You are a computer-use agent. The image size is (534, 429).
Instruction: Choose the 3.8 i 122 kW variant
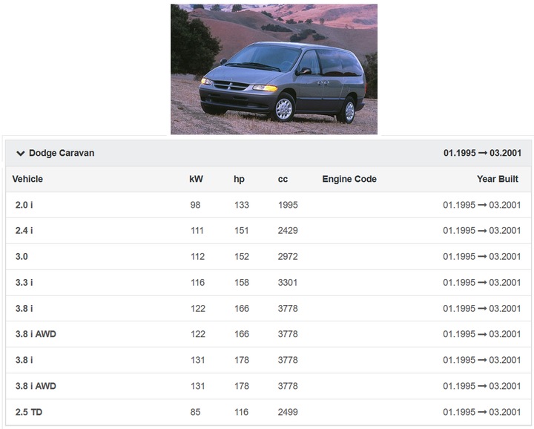24,309
